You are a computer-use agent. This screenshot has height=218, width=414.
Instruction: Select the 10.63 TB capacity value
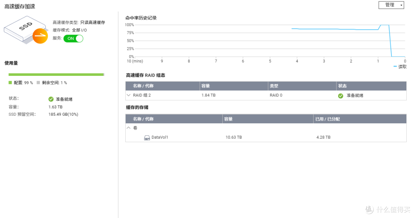click(x=234, y=137)
